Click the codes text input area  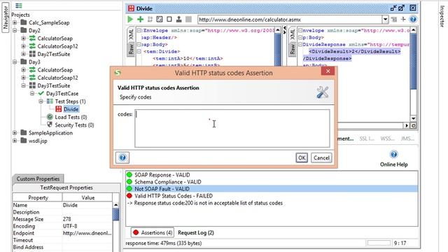coord(232,128)
